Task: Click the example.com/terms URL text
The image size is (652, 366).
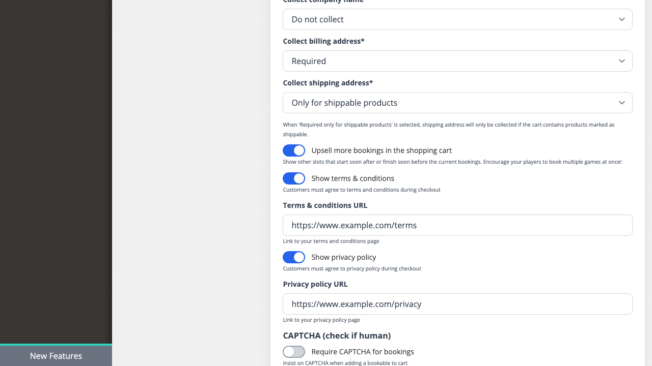Action: (354, 225)
